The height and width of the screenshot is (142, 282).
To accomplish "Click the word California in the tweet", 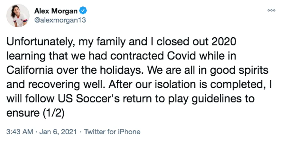I will [30, 70].
